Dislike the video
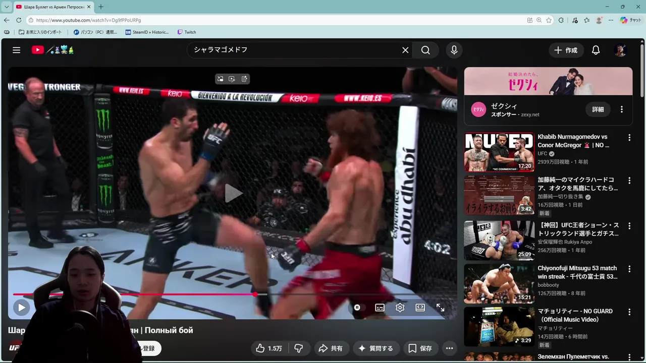This screenshot has width=646, height=363. click(x=299, y=348)
